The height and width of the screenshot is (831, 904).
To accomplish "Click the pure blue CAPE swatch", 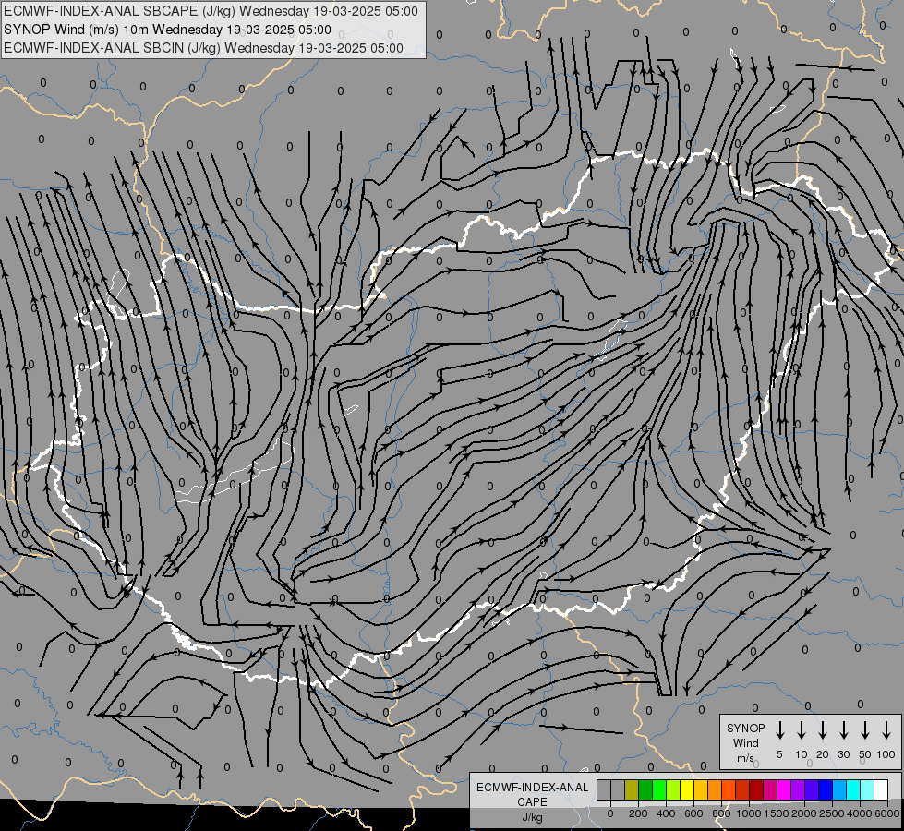I will tap(825, 789).
